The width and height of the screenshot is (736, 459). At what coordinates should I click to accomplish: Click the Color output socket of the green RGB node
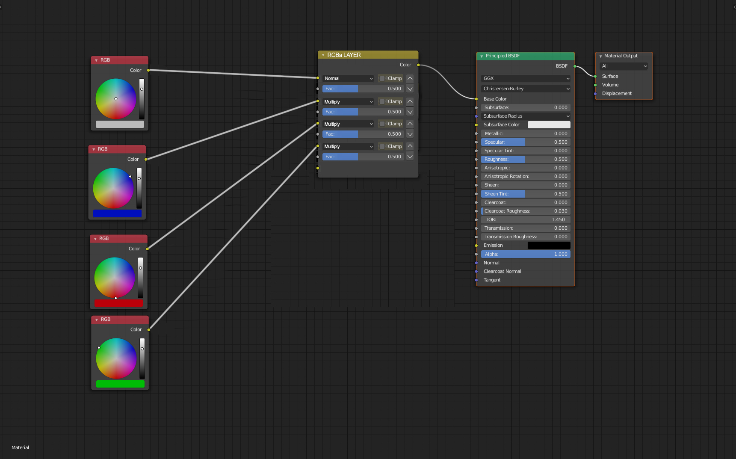point(149,330)
